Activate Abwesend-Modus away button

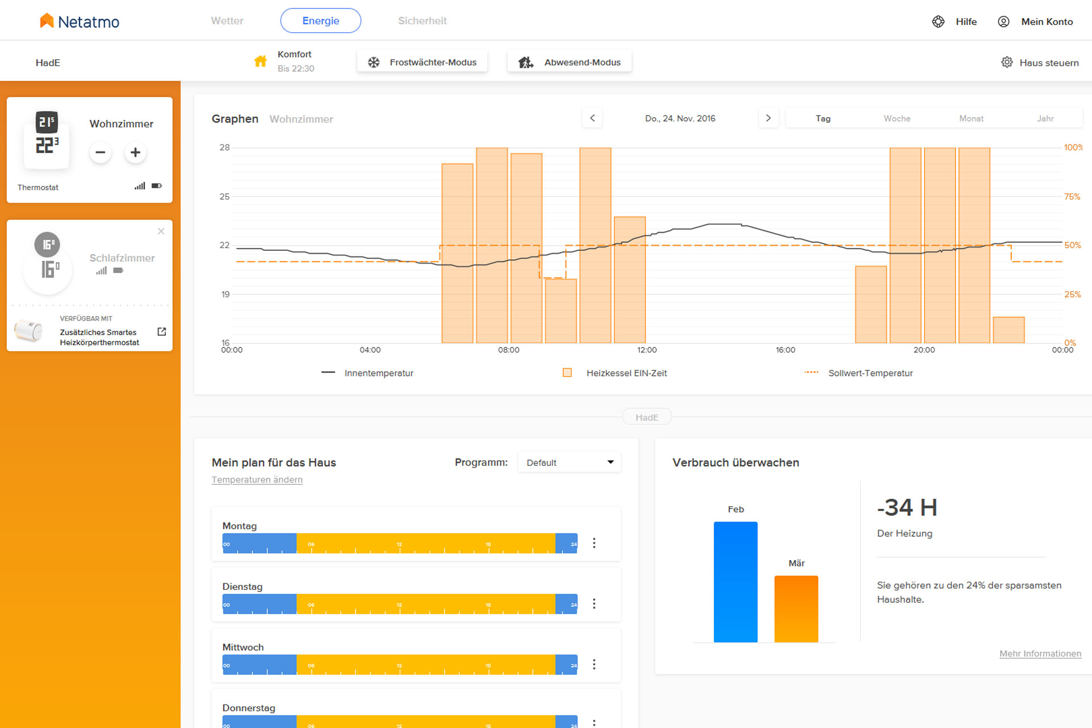tap(569, 62)
